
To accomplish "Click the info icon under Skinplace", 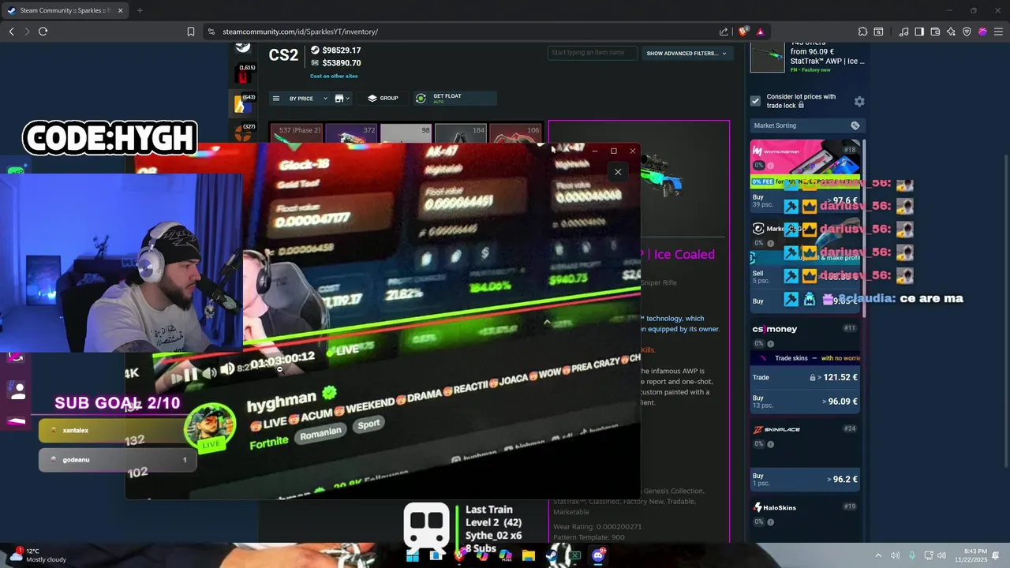I will [x=771, y=444].
